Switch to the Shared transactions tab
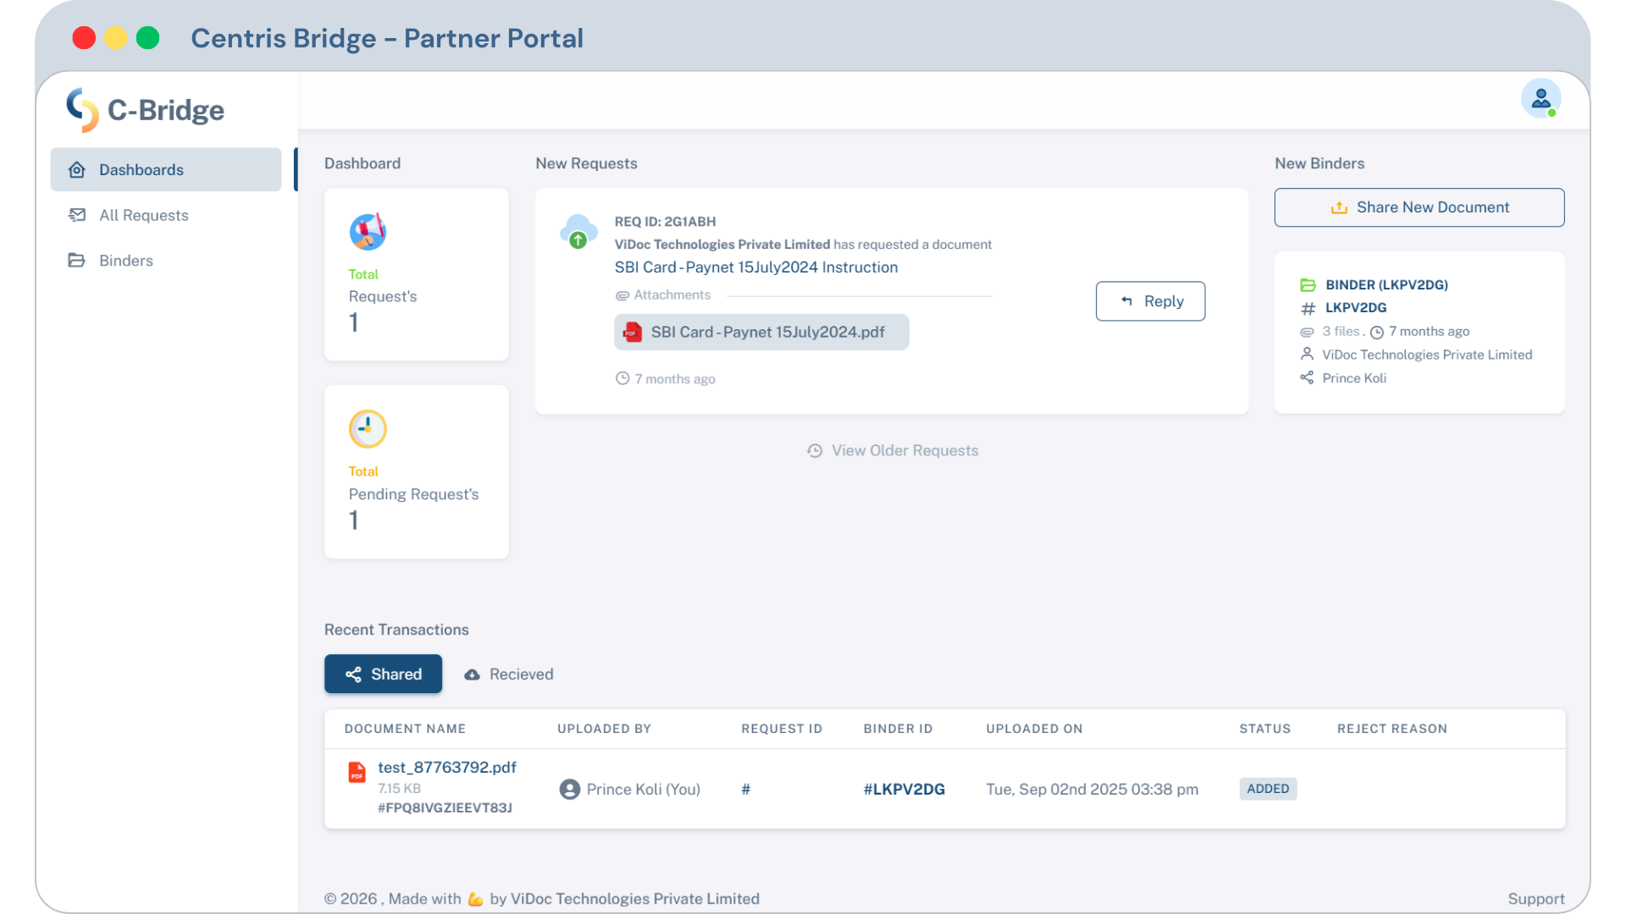Screen dimensions: 1626x914 pos(383,674)
